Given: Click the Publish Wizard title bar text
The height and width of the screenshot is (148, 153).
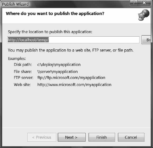Looking at the screenshot, I should pos(15,4).
